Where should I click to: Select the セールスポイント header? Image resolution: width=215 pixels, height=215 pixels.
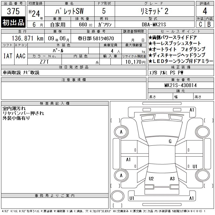click(x=181, y=31)
